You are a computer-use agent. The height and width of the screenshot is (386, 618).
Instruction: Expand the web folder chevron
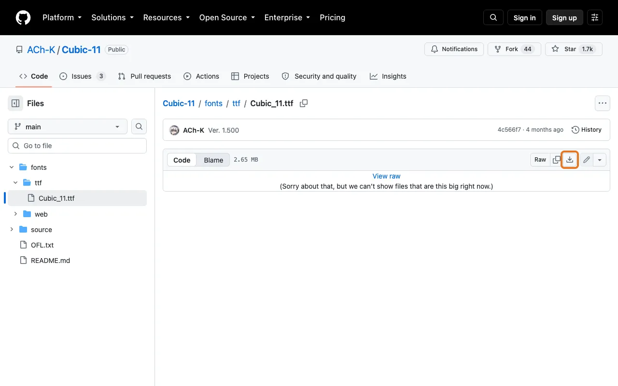click(15, 214)
